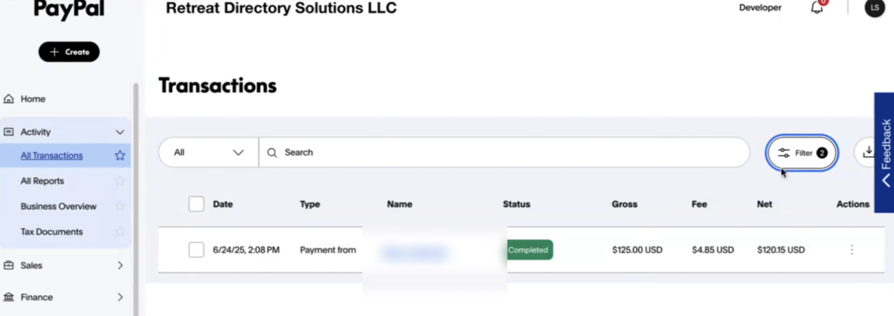Open the notifications bell
The image size is (894, 316).
click(x=817, y=8)
